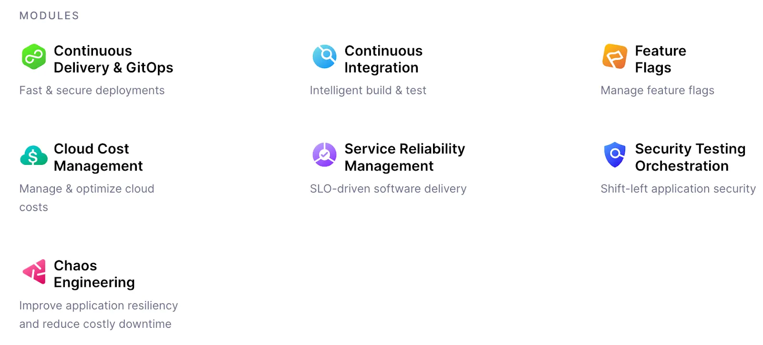Click the 'SLO-driven software delivery' description

(x=388, y=189)
